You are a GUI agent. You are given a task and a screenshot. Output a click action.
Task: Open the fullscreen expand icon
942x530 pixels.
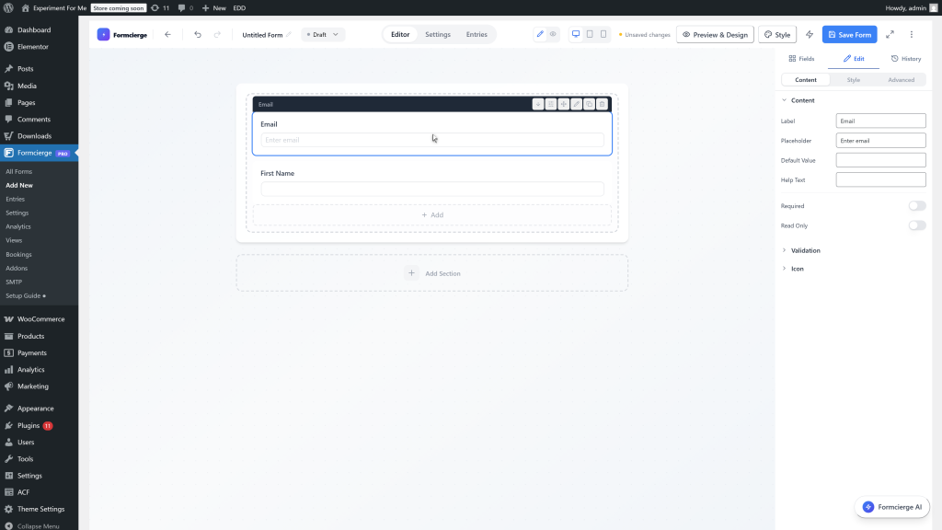click(x=889, y=34)
